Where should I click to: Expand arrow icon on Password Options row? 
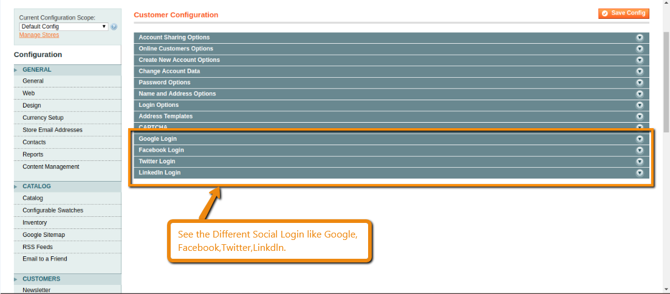[x=640, y=83]
